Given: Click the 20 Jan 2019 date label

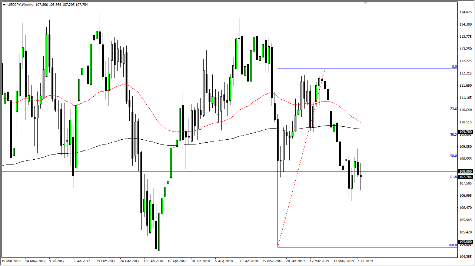Looking at the screenshot, I should tap(295, 261).
